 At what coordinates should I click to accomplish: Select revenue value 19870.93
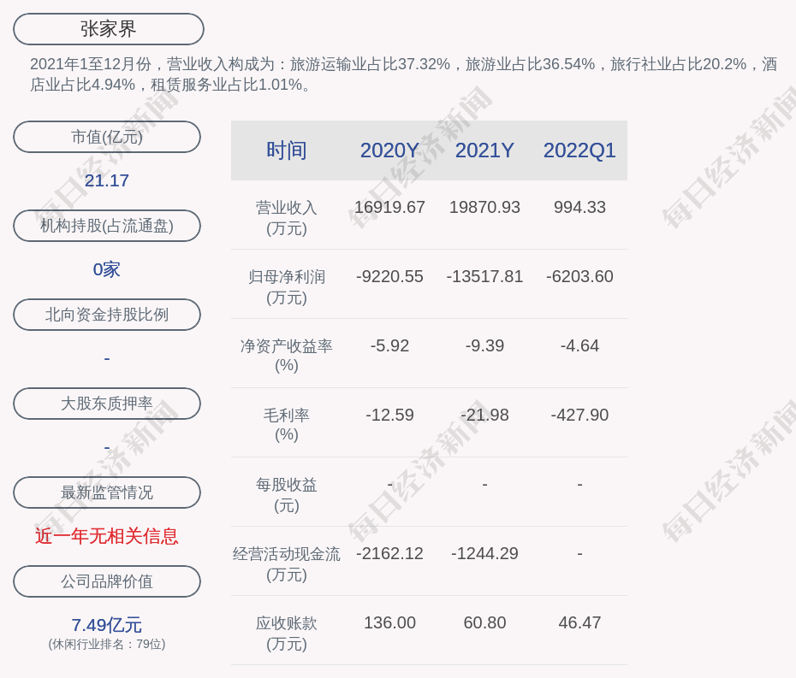pyautogui.click(x=484, y=207)
